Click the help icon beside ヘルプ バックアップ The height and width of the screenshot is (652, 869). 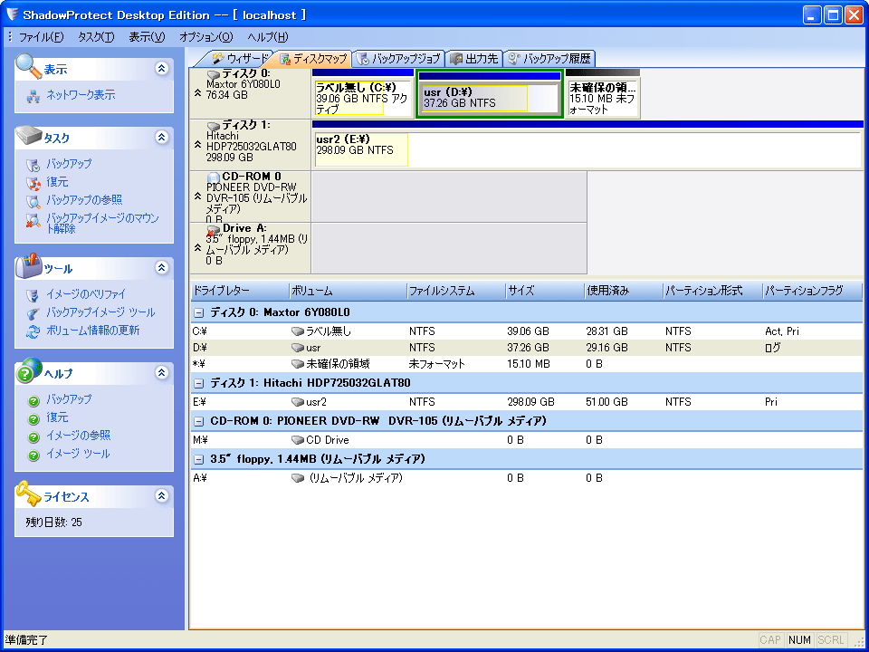(x=33, y=400)
